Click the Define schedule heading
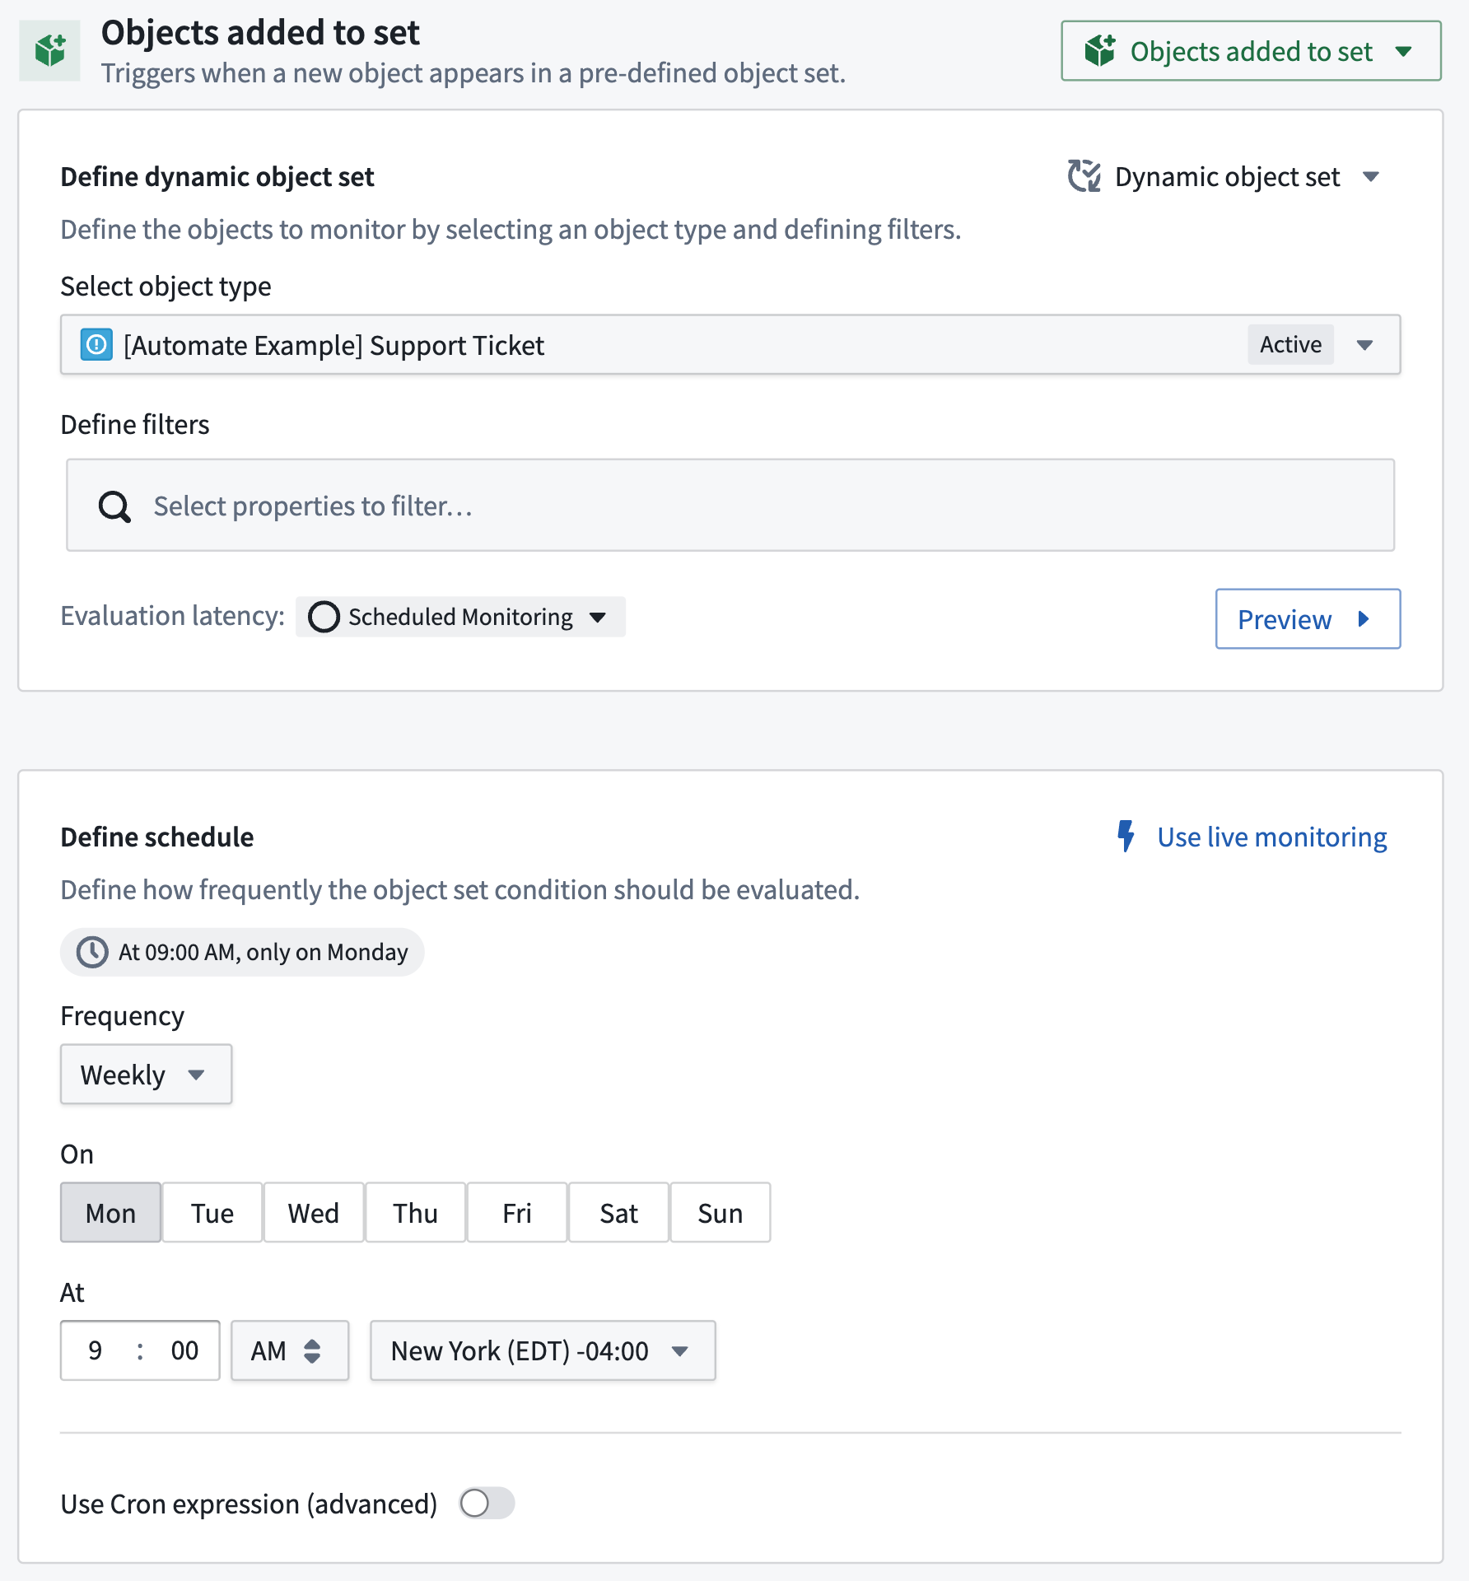Viewport: 1469px width, 1581px height. coord(157,837)
